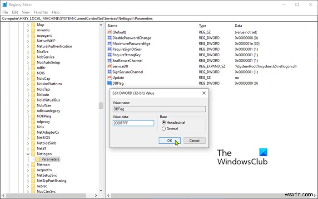Click the MaximumPasswordAge DWORD icon

point(109,44)
